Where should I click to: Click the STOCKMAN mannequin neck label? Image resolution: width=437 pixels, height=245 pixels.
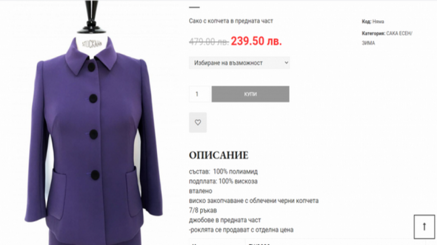coord(92,44)
